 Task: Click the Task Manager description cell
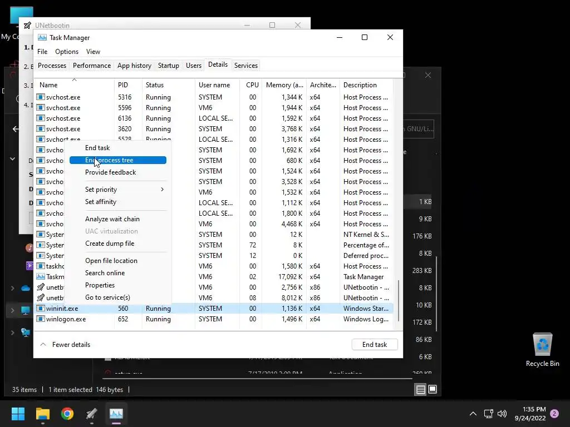[x=363, y=277]
